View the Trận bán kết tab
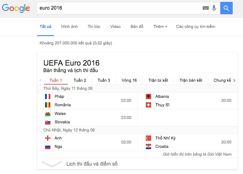The height and width of the screenshot is (174, 243). 191,80
